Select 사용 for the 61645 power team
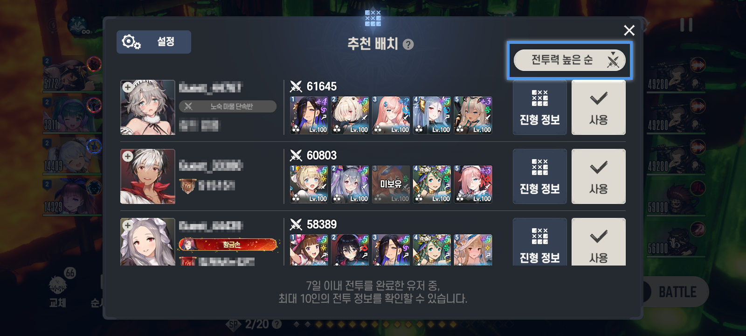This screenshot has width=746, height=336. point(599,107)
